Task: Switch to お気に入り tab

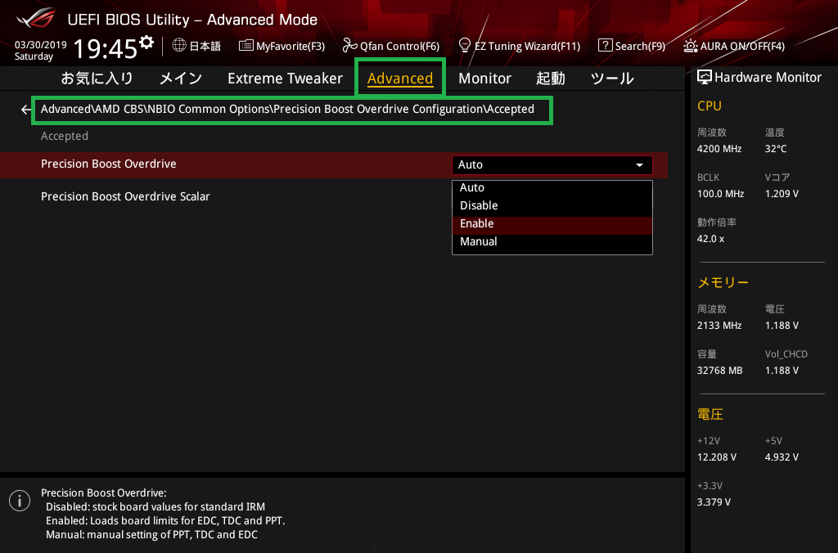Action: [97, 79]
